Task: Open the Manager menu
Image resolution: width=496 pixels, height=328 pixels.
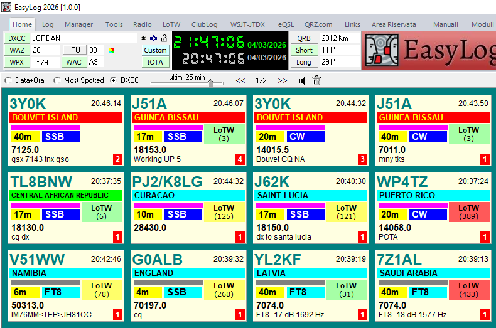Action: point(78,24)
